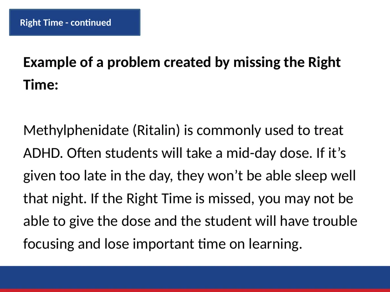390x292 pixels.
Task: Click the word 'Methylphenidate' in the paragraph
Action: 76,131
